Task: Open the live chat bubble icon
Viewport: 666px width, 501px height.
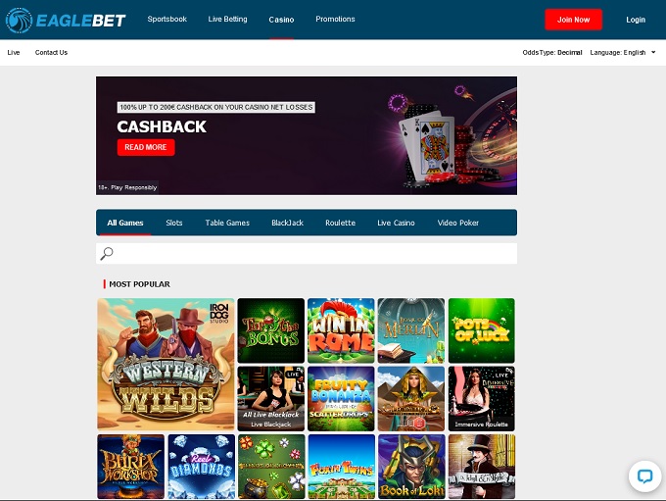Action: click(644, 476)
